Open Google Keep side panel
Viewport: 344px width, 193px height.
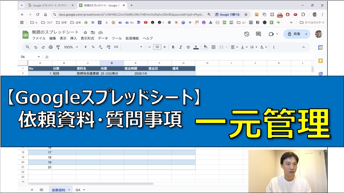coord(320,61)
